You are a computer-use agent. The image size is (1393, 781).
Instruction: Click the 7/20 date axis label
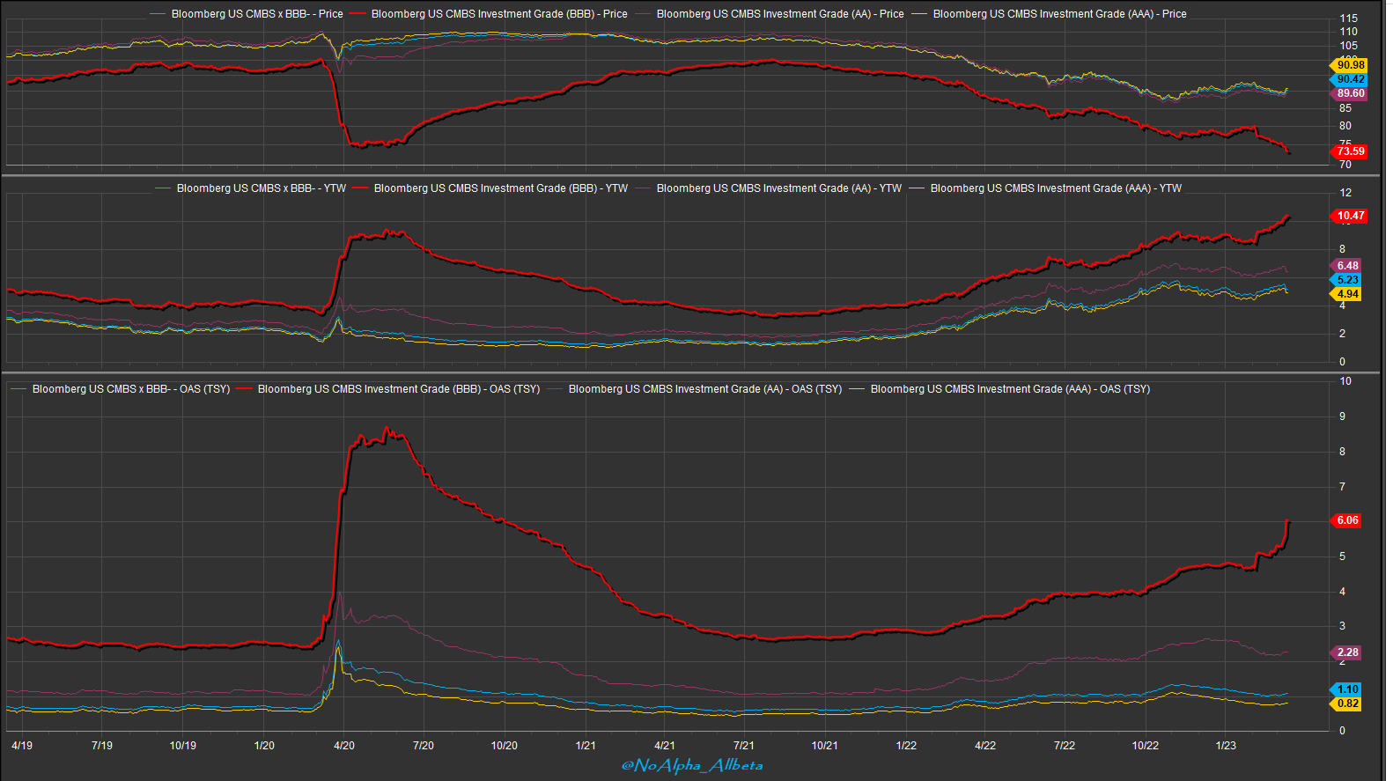424,746
